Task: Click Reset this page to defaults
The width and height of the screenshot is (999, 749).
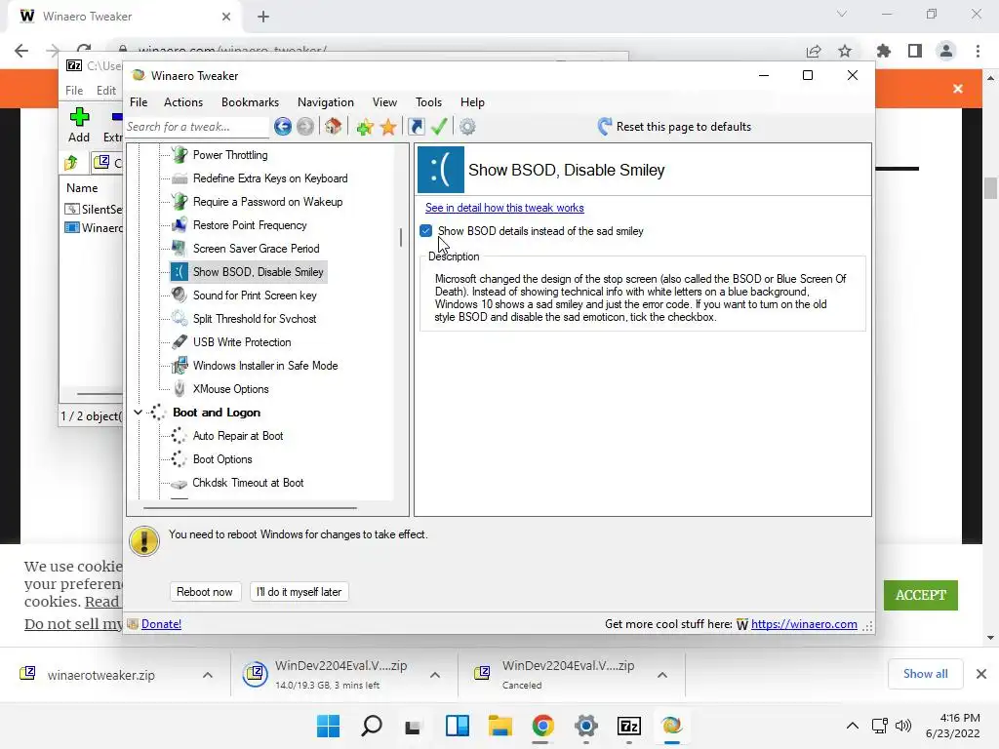Action: pos(674,127)
